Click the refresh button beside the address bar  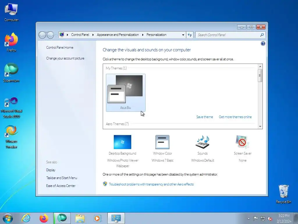(x=190, y=35)
